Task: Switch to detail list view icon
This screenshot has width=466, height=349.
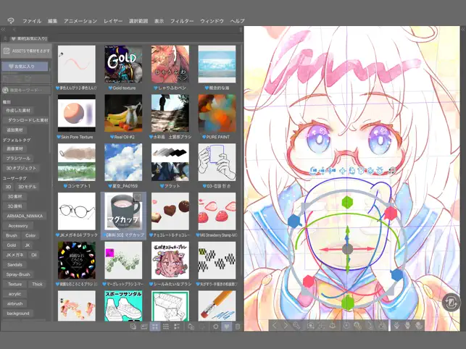Action: click(177, 327)
